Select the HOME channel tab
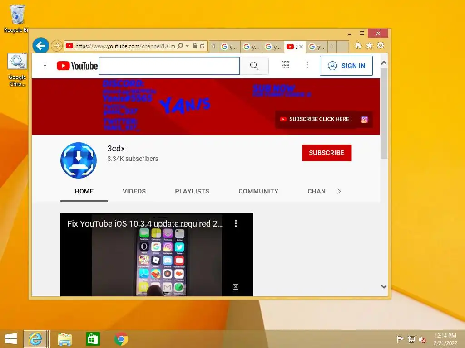Image resolution: width=465 pixels, height=348 pixels. [84, 192]
